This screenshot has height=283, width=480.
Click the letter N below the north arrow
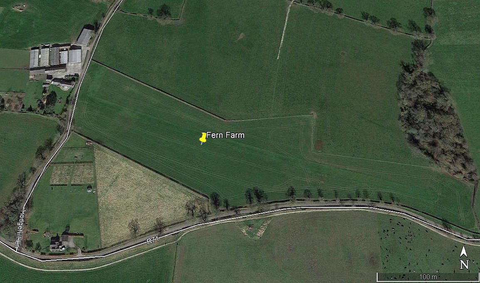[464, 264]
